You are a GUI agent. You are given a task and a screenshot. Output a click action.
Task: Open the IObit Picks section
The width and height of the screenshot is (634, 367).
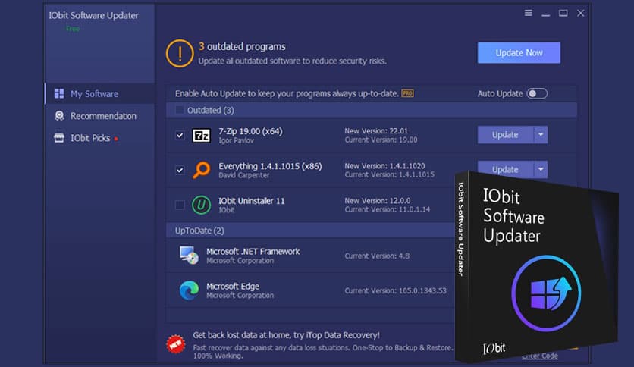coord(99,138)
